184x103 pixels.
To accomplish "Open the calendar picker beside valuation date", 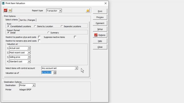I will coord(55,73).
